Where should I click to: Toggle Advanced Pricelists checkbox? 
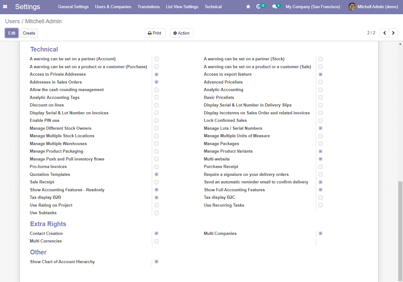tap(320, 82)
